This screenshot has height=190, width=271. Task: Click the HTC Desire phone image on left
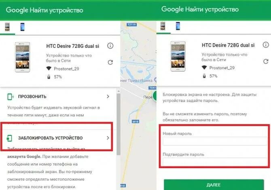coord(23,57)
